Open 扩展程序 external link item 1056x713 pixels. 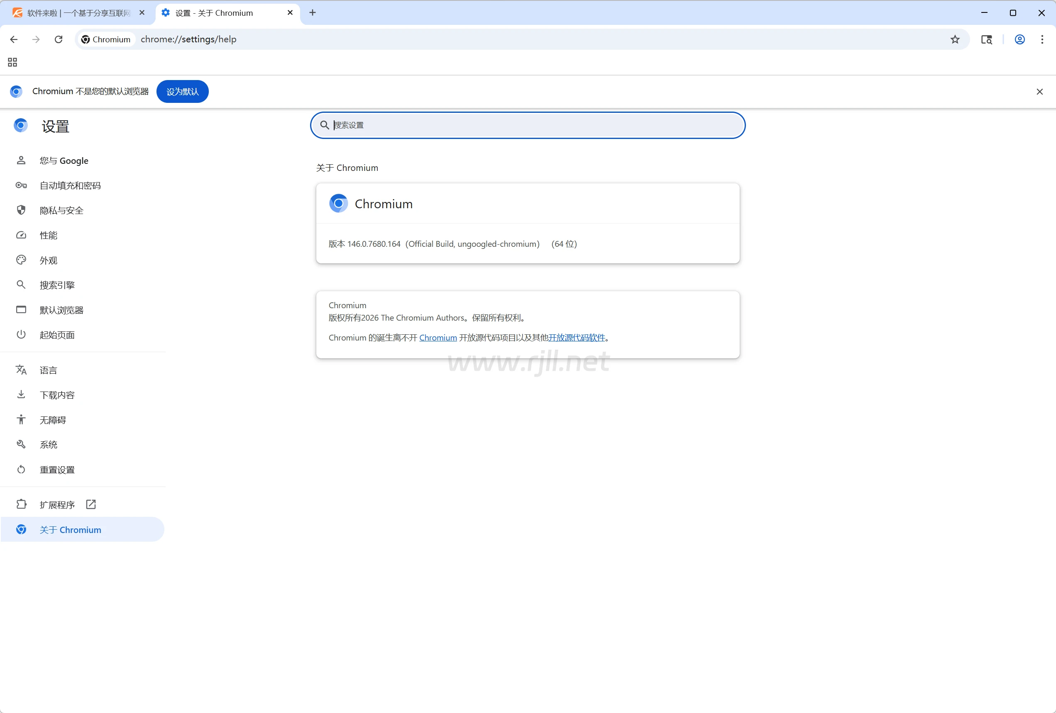click(x=57, y=504)
